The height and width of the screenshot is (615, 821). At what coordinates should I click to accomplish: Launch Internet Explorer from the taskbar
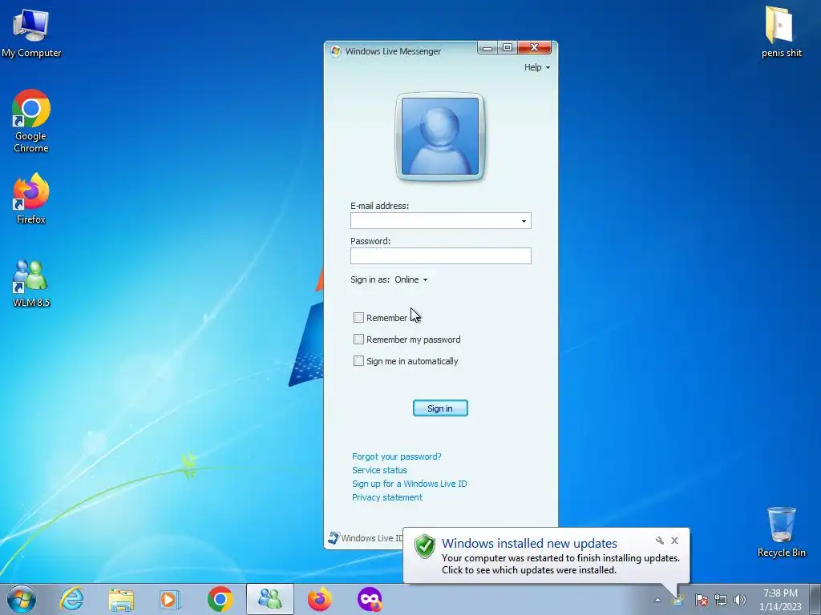[x=71, y=599]
